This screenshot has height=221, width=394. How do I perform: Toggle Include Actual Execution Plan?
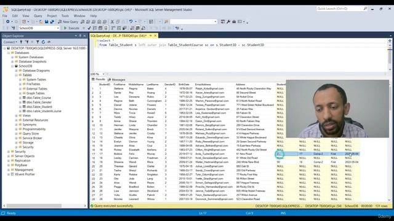[113, 28]
